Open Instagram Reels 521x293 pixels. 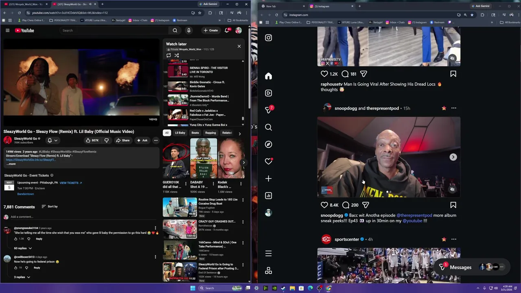tap(268, 93)
